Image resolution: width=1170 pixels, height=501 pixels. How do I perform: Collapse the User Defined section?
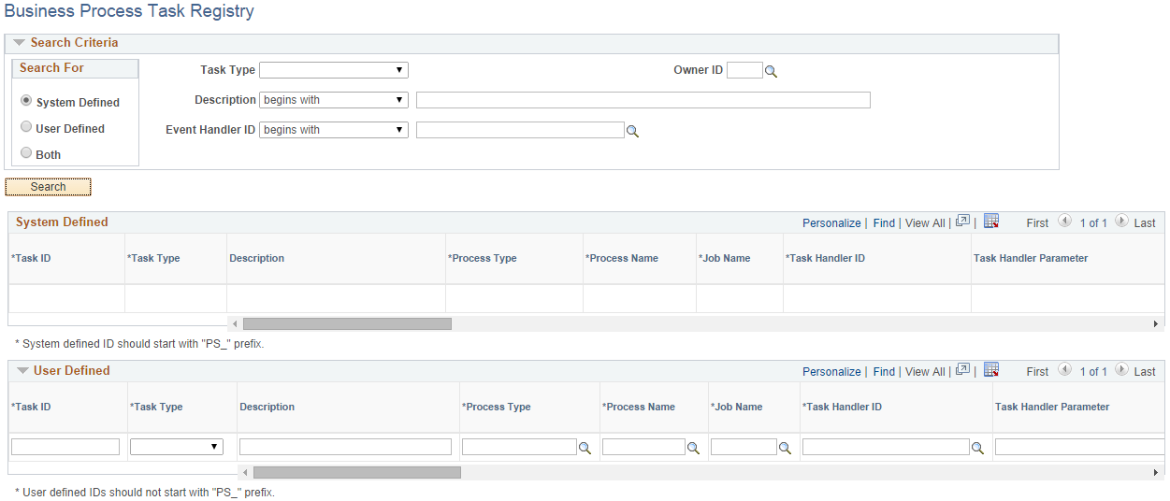22,371
